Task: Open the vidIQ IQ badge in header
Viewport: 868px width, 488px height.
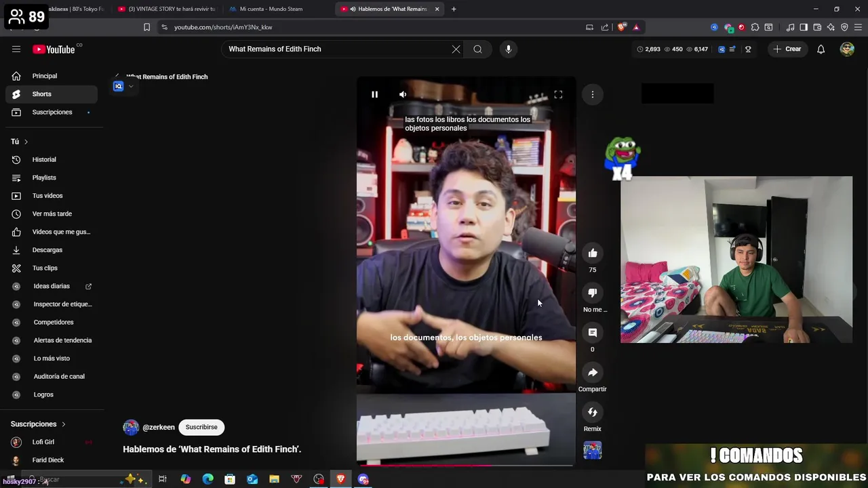Action: [x=722, y=49]
